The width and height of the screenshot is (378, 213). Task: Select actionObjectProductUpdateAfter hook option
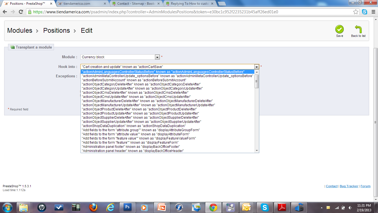pyautogui.click(x=167, y=113)
